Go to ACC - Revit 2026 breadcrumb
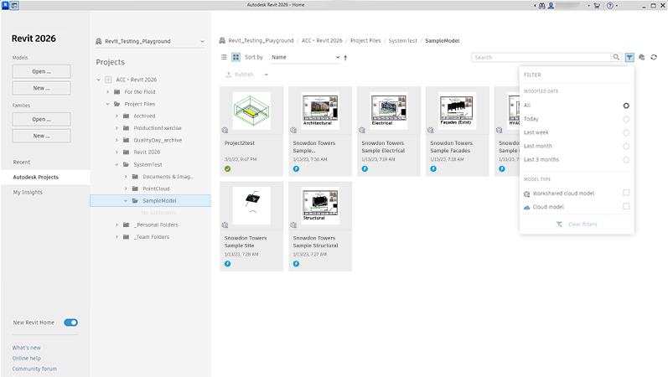Image resolution: width=668 pixels, height=377 pixels. tap(322, 40)
